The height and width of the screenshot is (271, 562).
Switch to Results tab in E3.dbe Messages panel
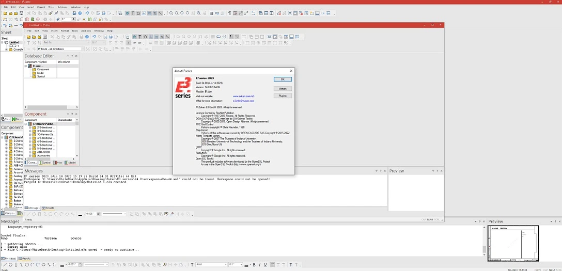(x=48, y=208)
